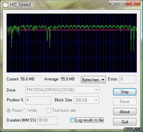The height and width of the screenshot is (132, 143).
Task: Click the Errors label
Action: (x=112, y=79)
